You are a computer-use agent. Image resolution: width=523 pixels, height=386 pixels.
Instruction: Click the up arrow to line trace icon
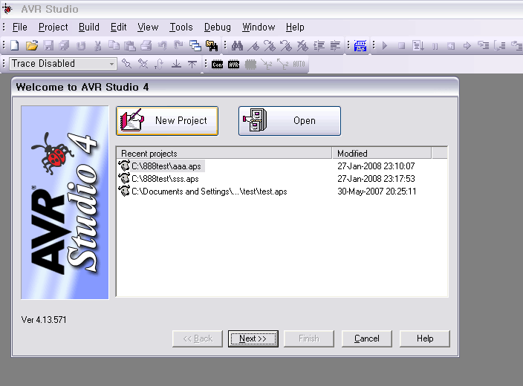(192, 64)
